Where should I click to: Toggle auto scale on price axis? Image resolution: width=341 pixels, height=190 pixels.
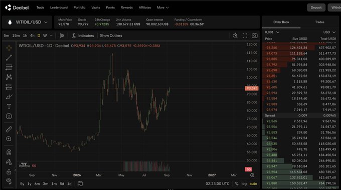(253, 183)
